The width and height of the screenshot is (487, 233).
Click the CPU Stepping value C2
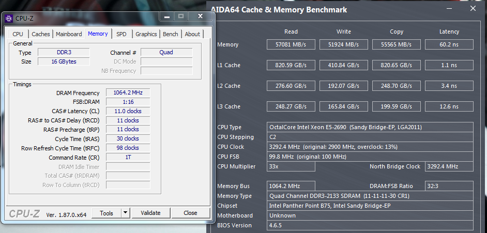(x=370, y=137)
